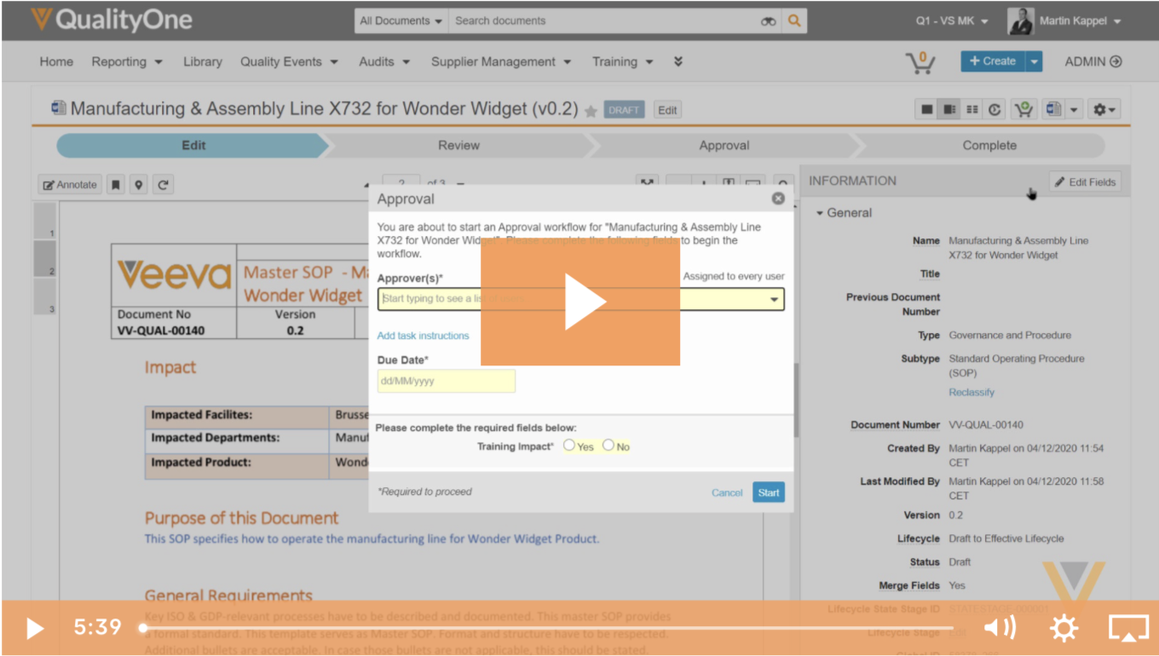Select page 3 thumbnail in viewer sidebar

point(45,296)
